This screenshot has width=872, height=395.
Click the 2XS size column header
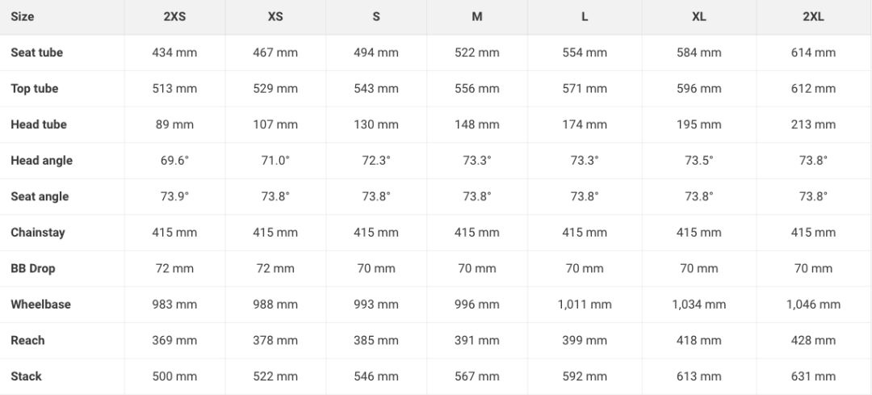pos(174,16)
